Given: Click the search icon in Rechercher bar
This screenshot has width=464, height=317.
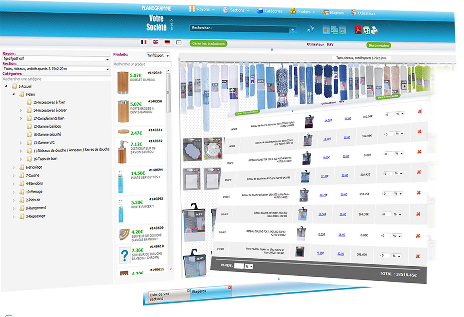Looking at the screenshot, I should 293,29.
